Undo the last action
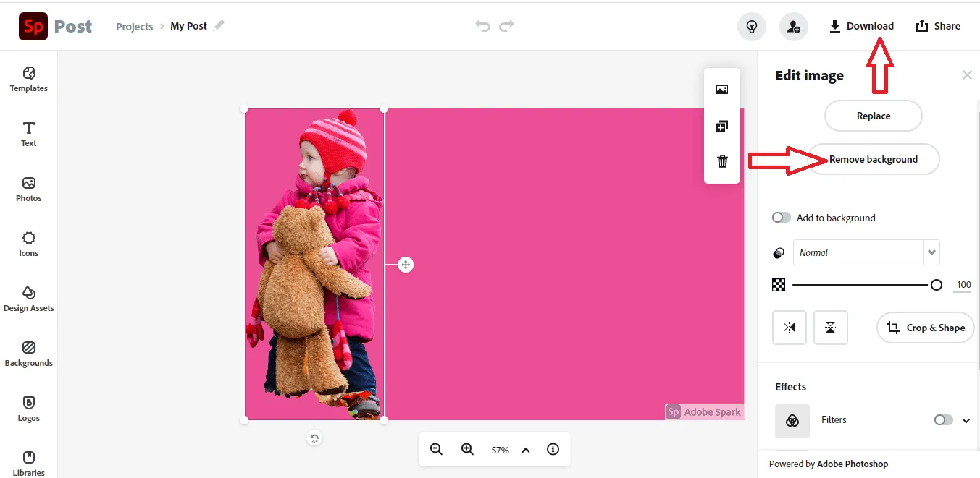Image resolution: width=980 pixels, height=478 pixels. [x=482, y=25]
